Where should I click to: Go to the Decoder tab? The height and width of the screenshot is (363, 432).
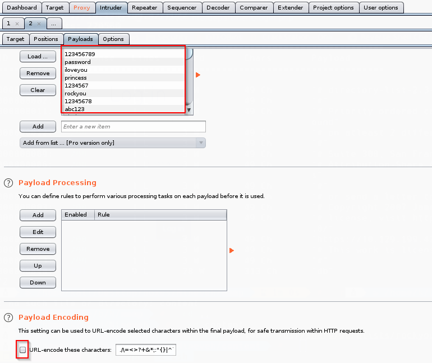pyautogui.click(x=218, y=8)
